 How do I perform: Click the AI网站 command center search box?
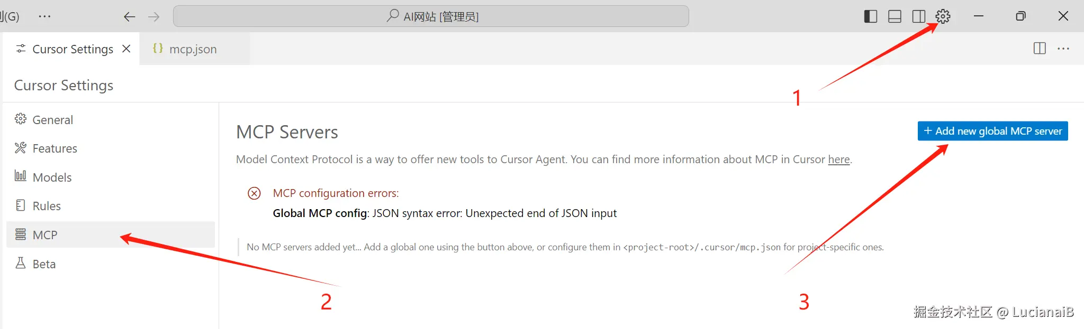[431, 16]
